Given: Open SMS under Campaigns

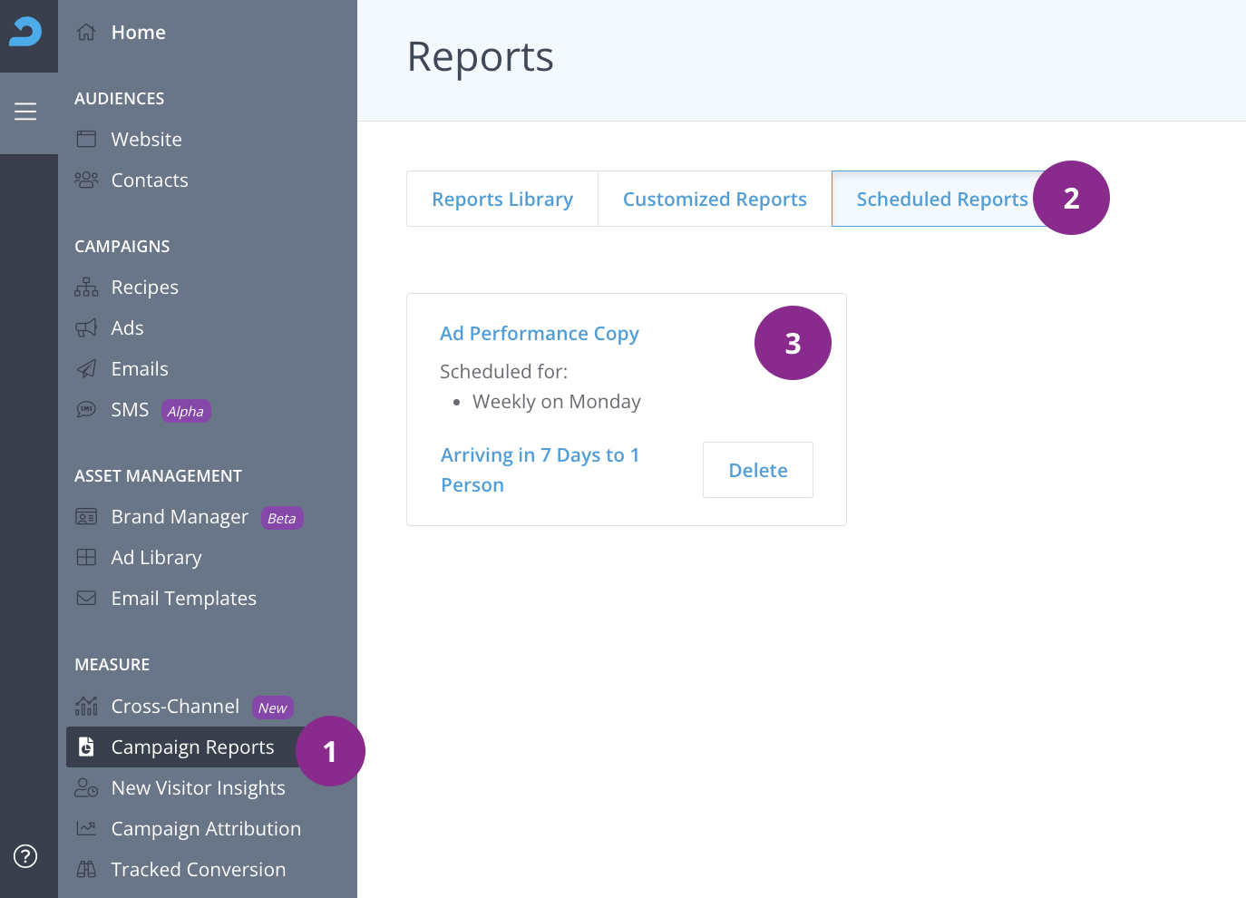Looking at the screenshot, I should [x=130, y=409].
